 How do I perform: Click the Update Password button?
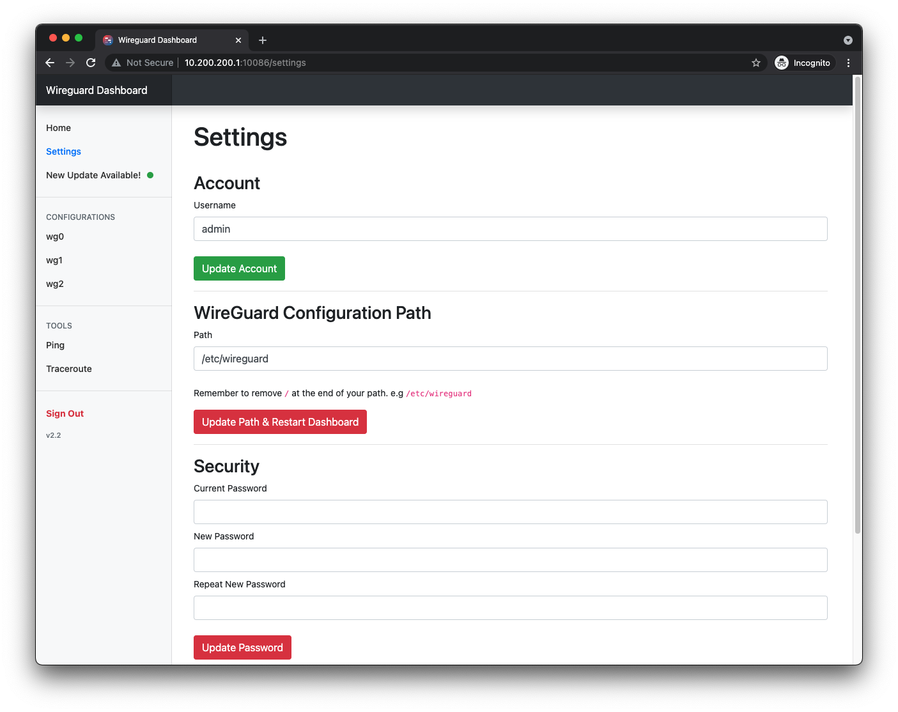(x=242, y=647)
